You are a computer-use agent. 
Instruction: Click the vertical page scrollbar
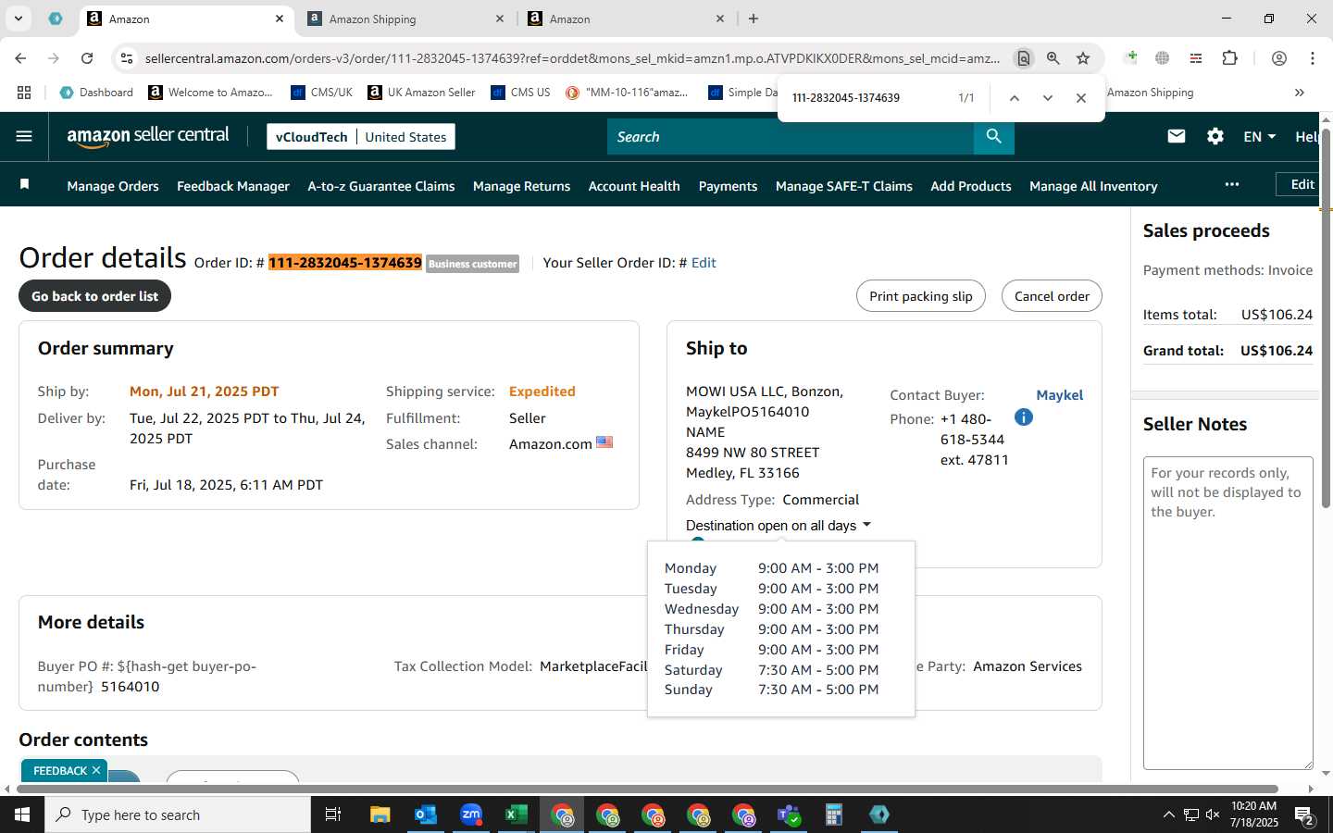pyautogui.click(x=1326, y=319)
